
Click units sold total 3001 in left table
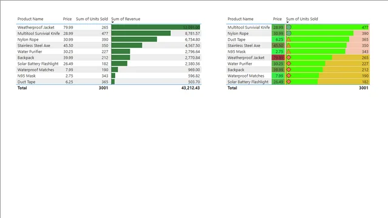pos(104,88)
